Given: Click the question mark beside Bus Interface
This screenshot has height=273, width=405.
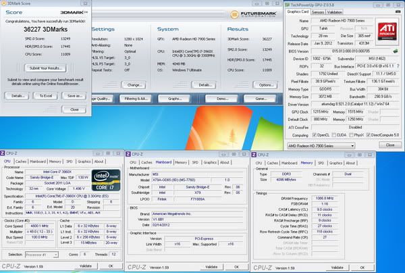Looking at the screenshot, I should coord(398,66).
